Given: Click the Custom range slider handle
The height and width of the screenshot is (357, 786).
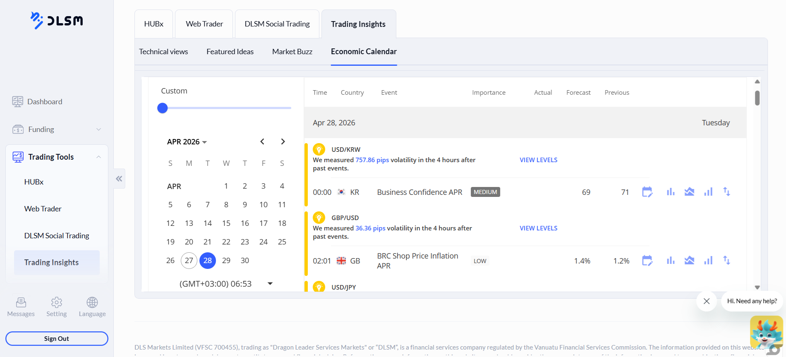Looking at the screenshot, I should coord(163,108).
